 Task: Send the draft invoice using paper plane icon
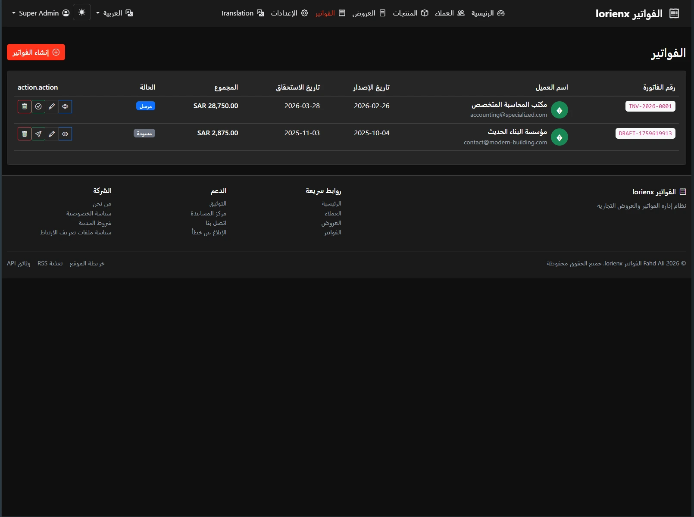point(38,134)
